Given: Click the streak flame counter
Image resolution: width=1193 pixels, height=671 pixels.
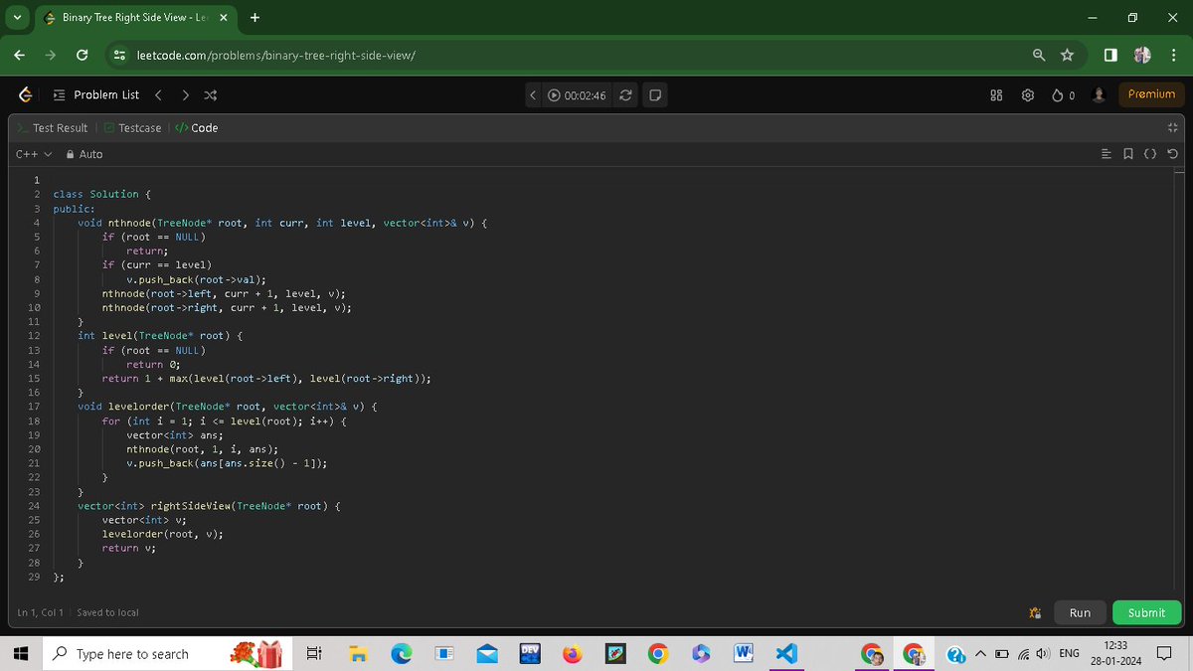Looking at the screenshot, I should click(x=1064, y=95).
